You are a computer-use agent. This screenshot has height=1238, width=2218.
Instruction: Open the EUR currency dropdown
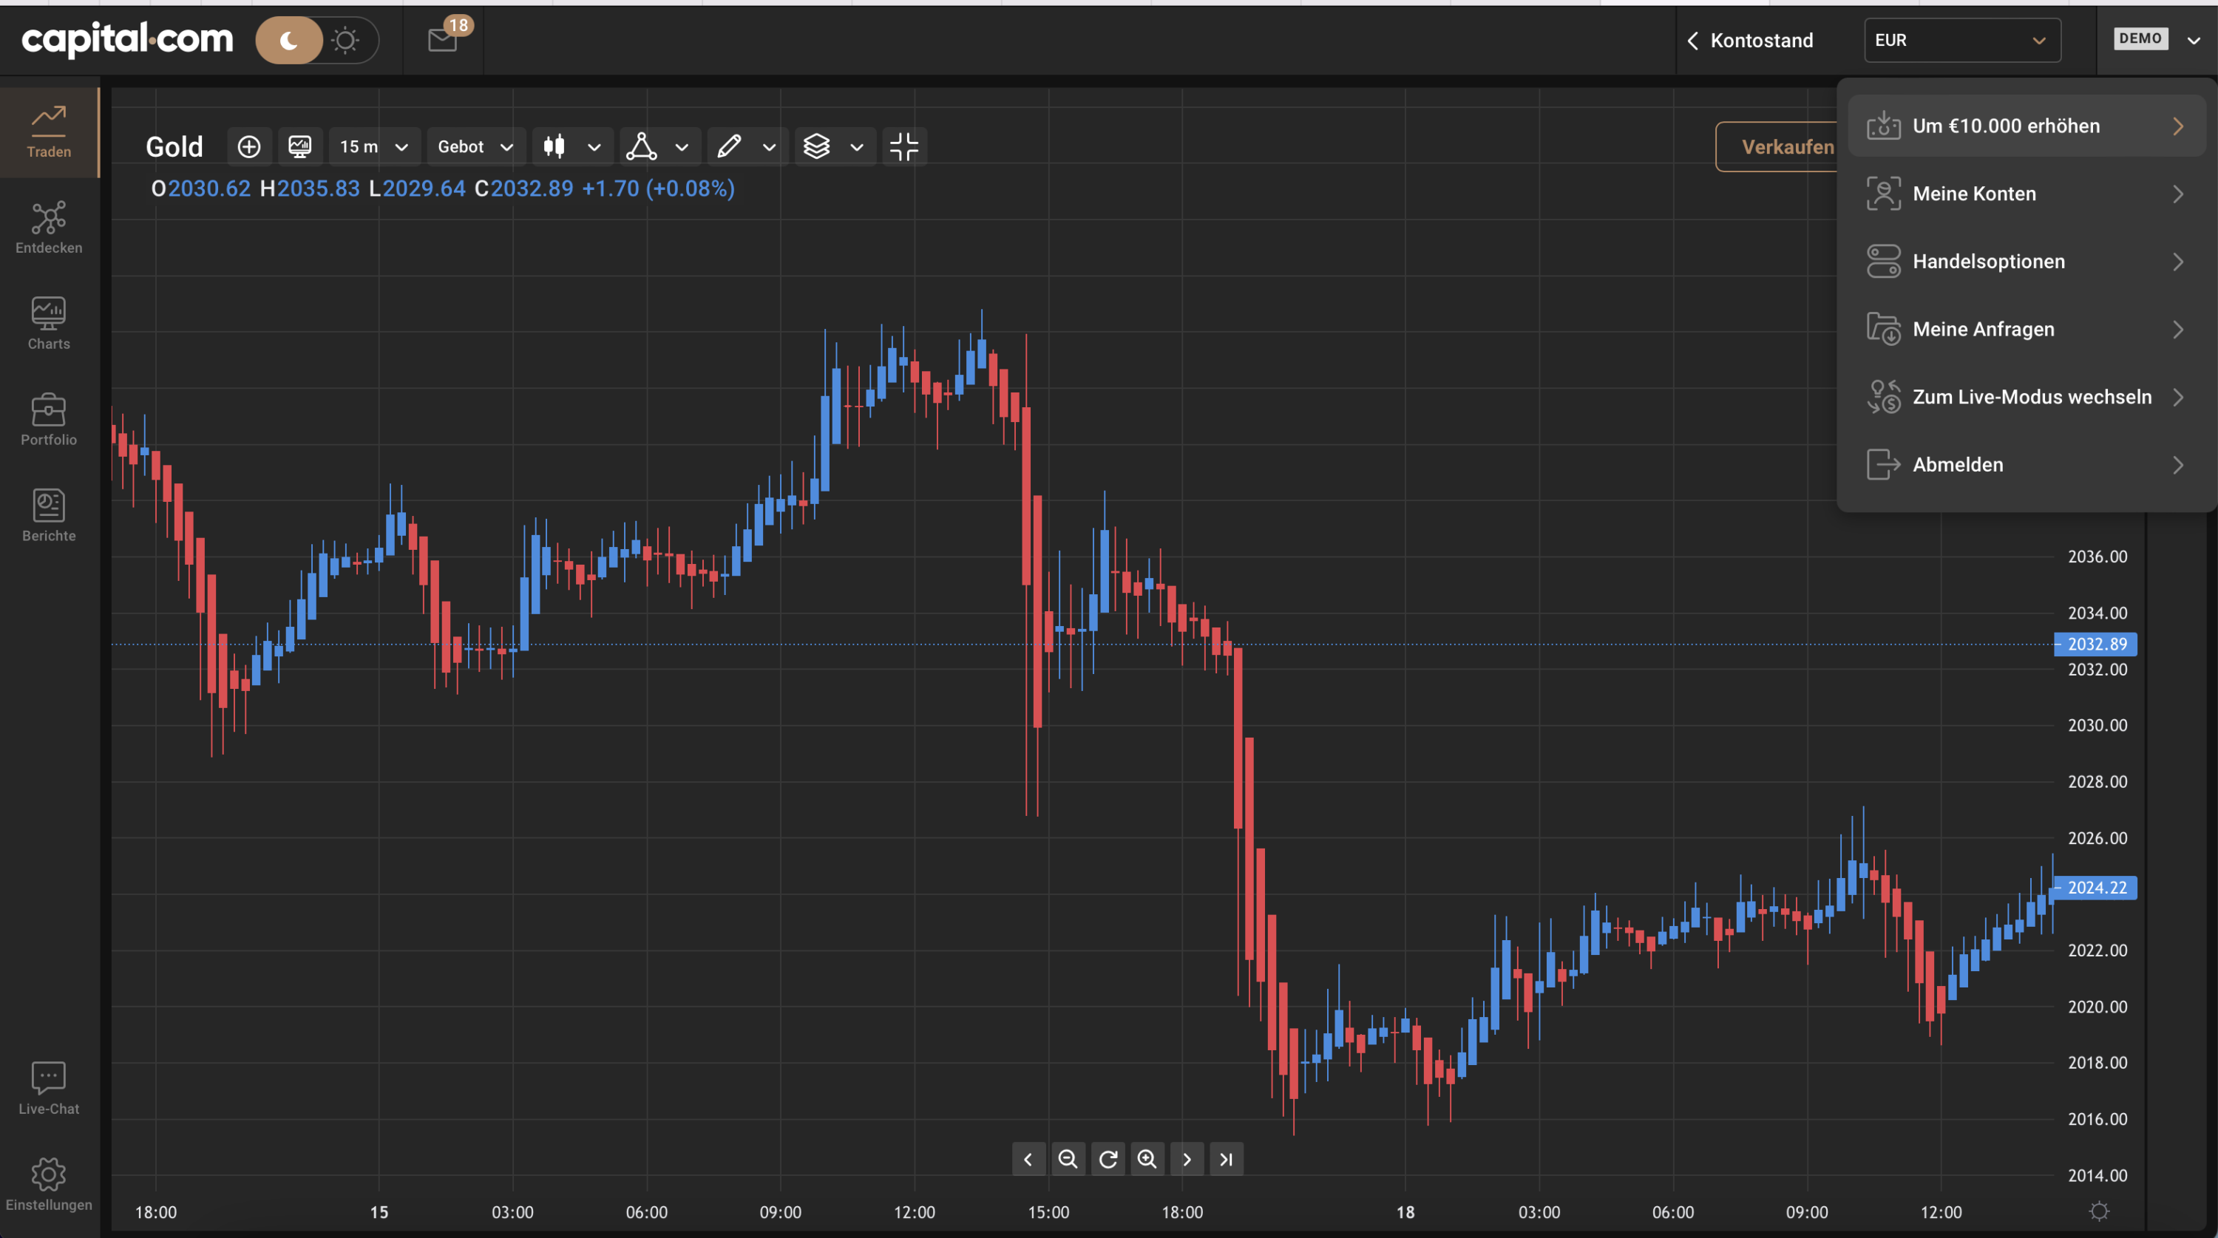(1962, 40)
